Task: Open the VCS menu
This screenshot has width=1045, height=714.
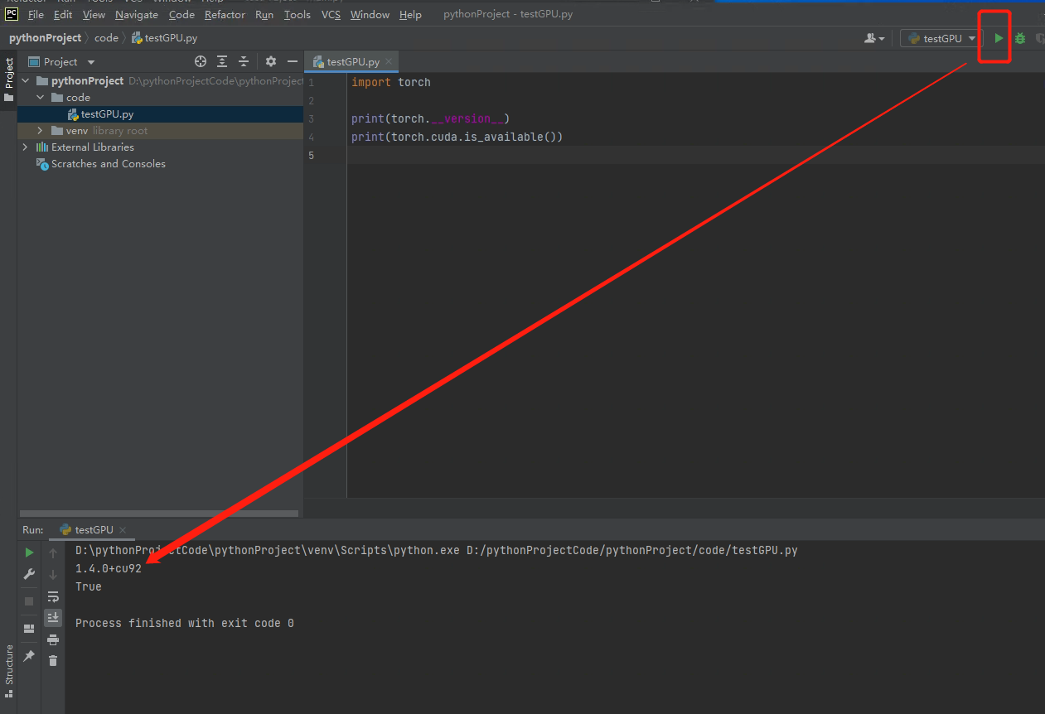Action: click(331, 14)
